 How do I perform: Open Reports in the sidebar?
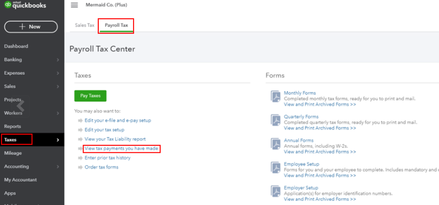[12, 127]
